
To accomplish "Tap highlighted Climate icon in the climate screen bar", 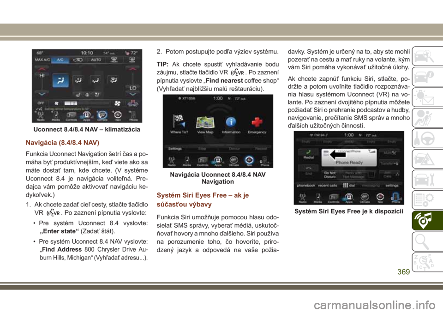I will (102, 115).
